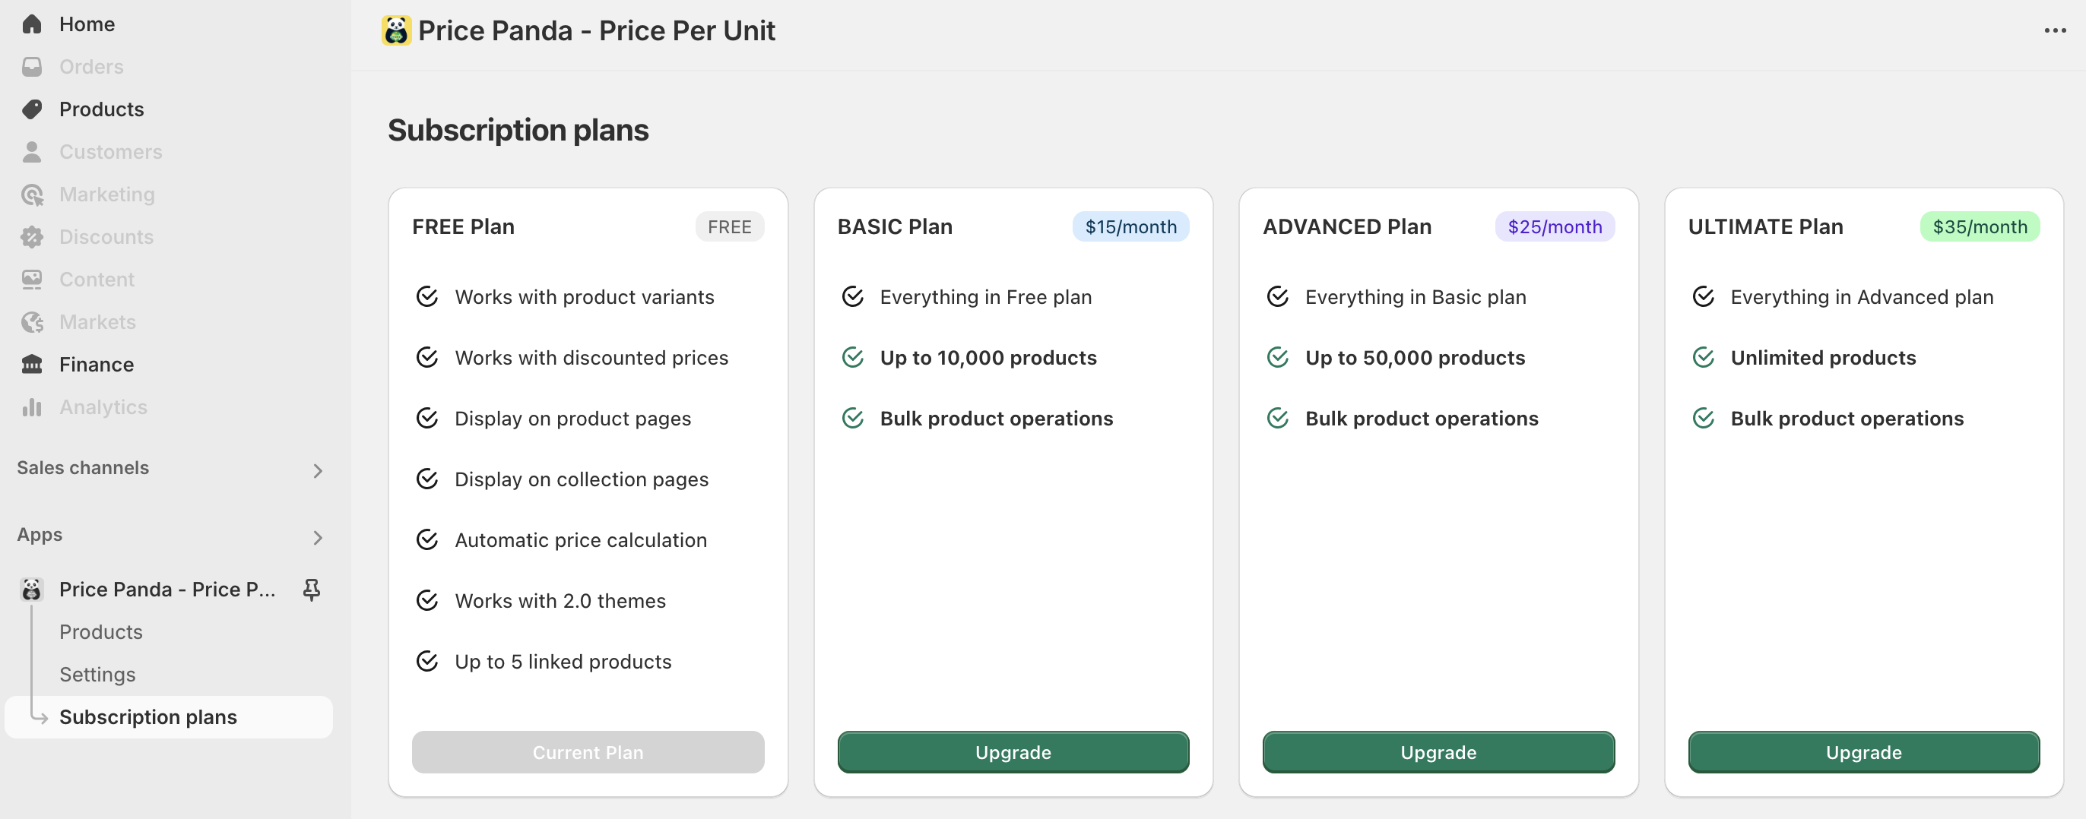Click the Subscription plans page heading
The image size is (2086, 819).
pyautogui.click(x=518, y=131)
